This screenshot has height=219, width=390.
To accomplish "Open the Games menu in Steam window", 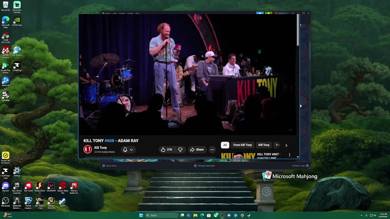I will (130, 13).
